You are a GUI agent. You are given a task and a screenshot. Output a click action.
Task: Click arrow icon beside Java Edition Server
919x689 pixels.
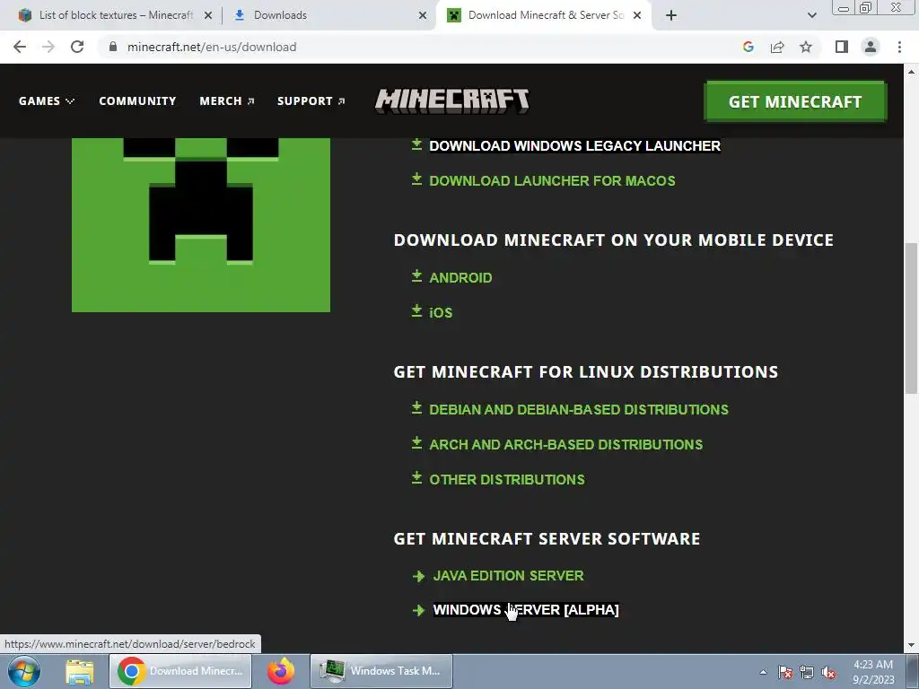[418, 577]
